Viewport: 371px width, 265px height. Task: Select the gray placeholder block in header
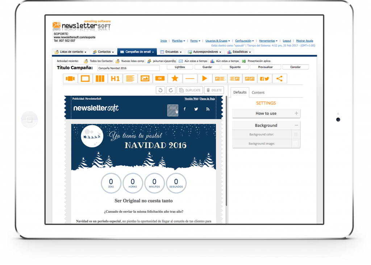point(173,110)
